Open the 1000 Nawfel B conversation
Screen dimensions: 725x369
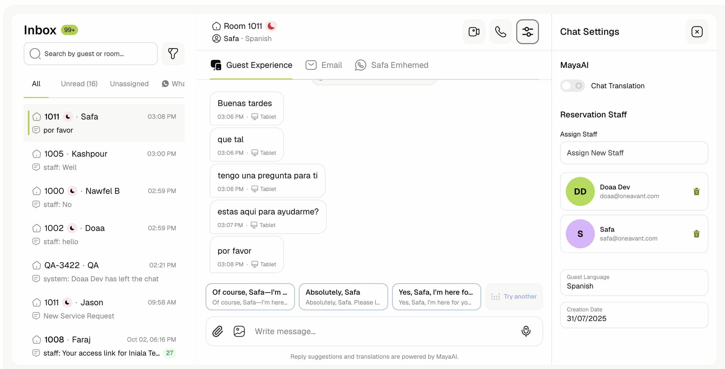coord(104,197)
